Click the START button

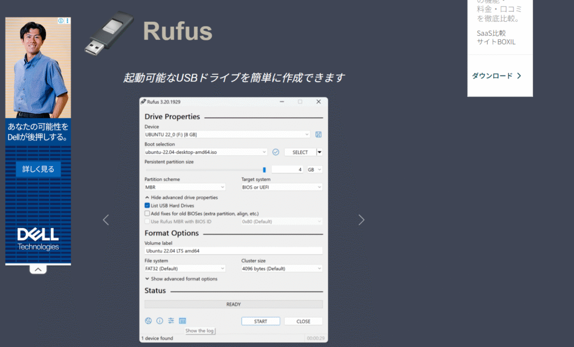(261, 321)
